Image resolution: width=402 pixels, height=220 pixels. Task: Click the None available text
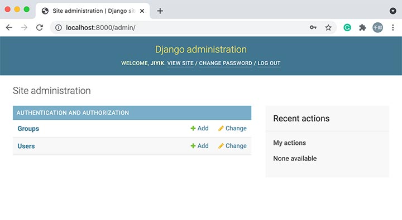[x=295, y=158]
